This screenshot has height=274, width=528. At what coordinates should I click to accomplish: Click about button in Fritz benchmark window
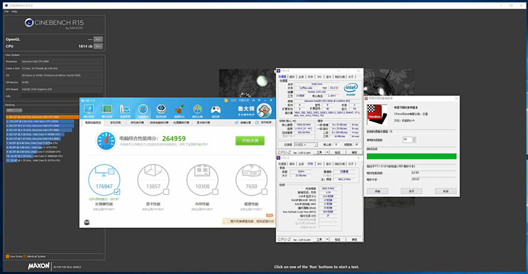[411, 191]
